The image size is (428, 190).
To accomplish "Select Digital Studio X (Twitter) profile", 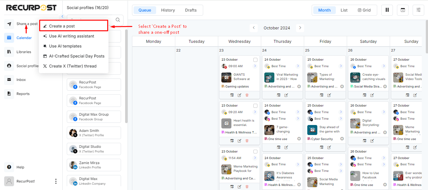I will click(94, 149).
